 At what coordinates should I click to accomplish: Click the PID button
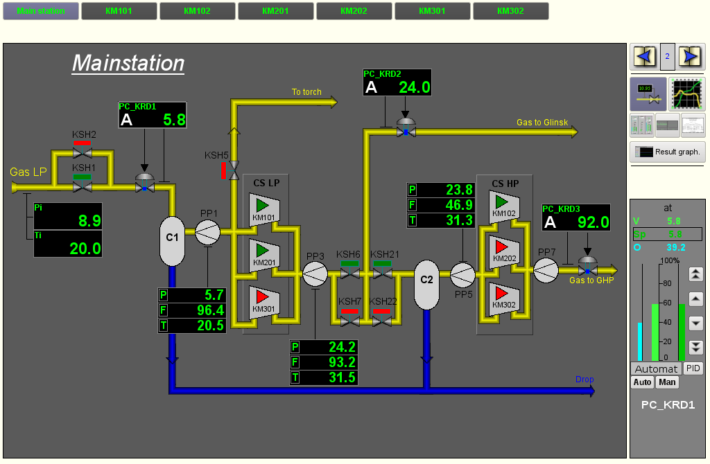(x=693, y=368)
